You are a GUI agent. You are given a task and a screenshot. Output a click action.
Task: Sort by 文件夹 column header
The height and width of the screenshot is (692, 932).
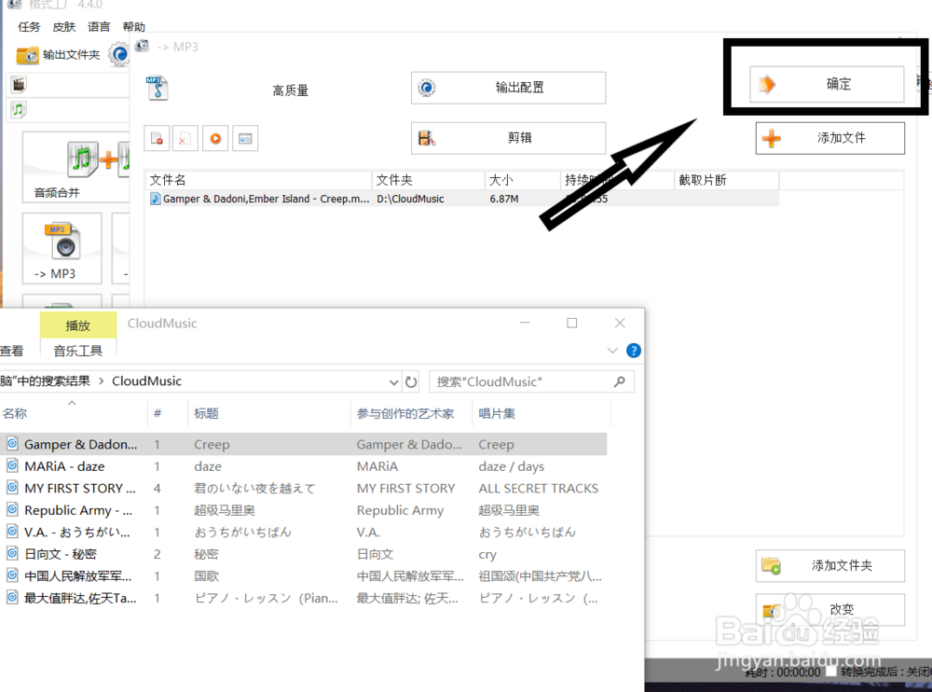coord(429,180)
